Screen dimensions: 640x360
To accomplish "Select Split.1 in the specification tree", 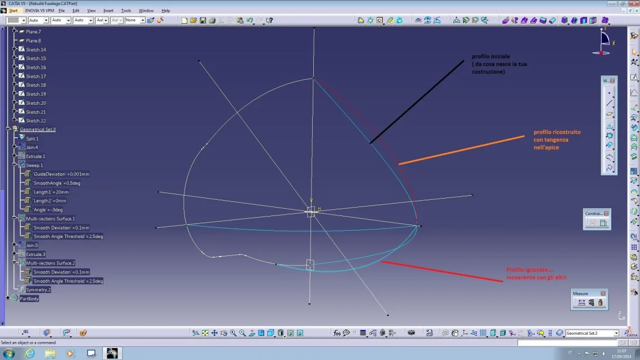I will (32, 139).
